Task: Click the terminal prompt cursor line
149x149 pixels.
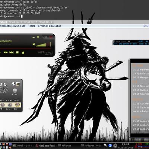Action: (x=11, y=16)
